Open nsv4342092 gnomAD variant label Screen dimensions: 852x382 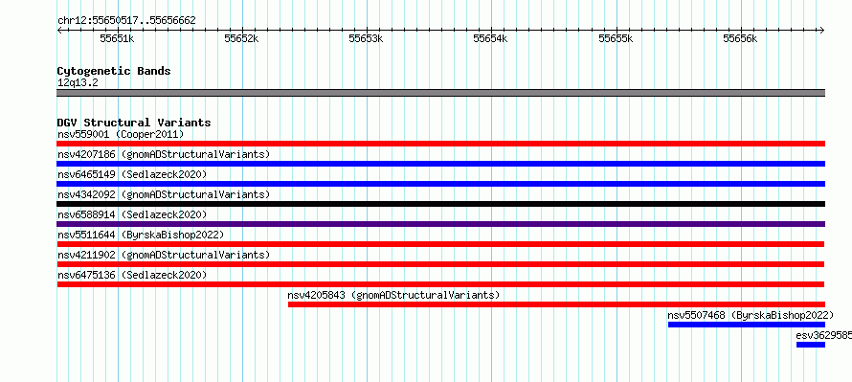point(164,194)
